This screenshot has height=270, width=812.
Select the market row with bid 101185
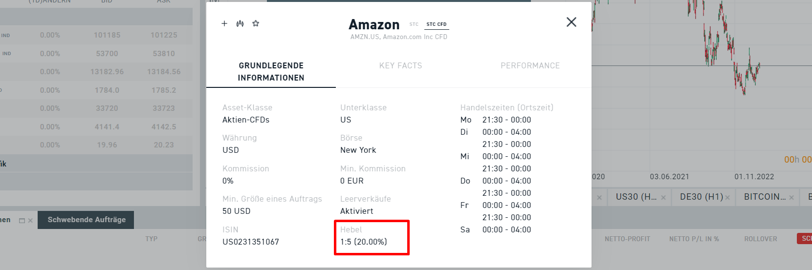coord(96,35)
